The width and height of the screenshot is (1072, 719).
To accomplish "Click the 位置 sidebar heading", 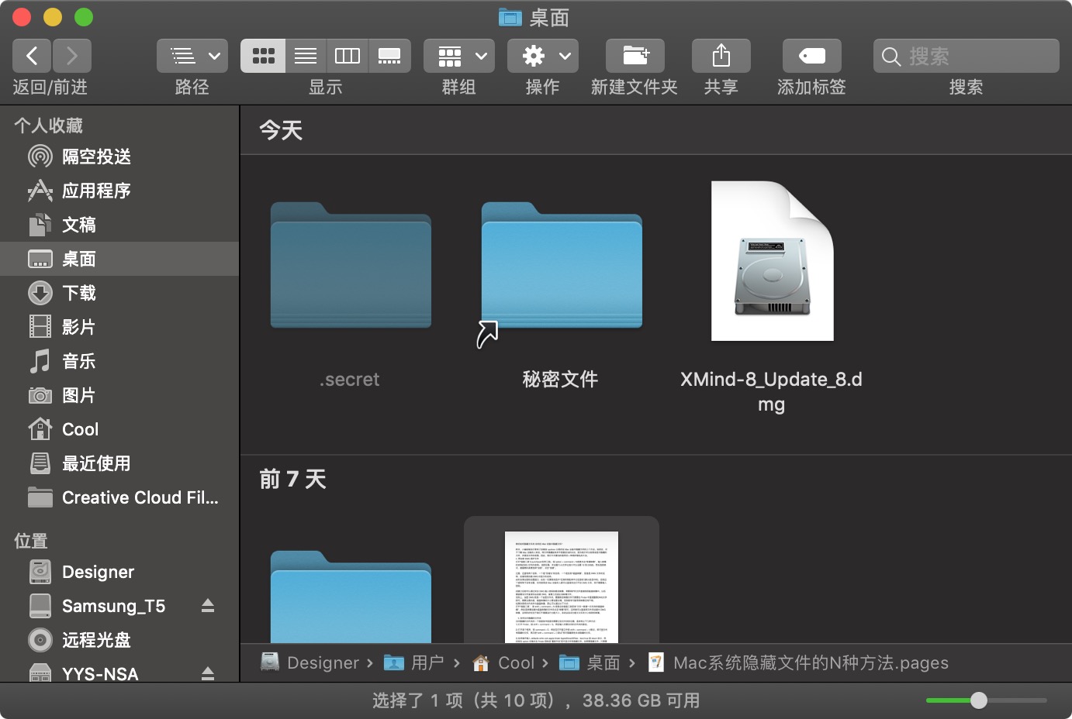I will pos(31,541).
